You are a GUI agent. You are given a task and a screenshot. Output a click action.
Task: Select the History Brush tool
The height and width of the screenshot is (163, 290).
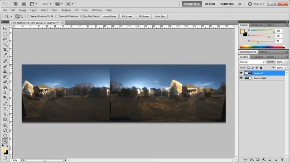[5, 77]
